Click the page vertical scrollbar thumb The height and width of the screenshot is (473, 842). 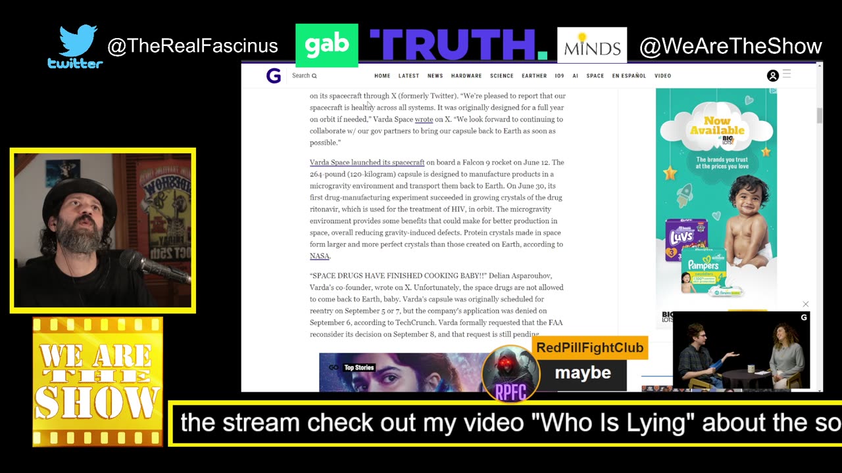point(820,116)
